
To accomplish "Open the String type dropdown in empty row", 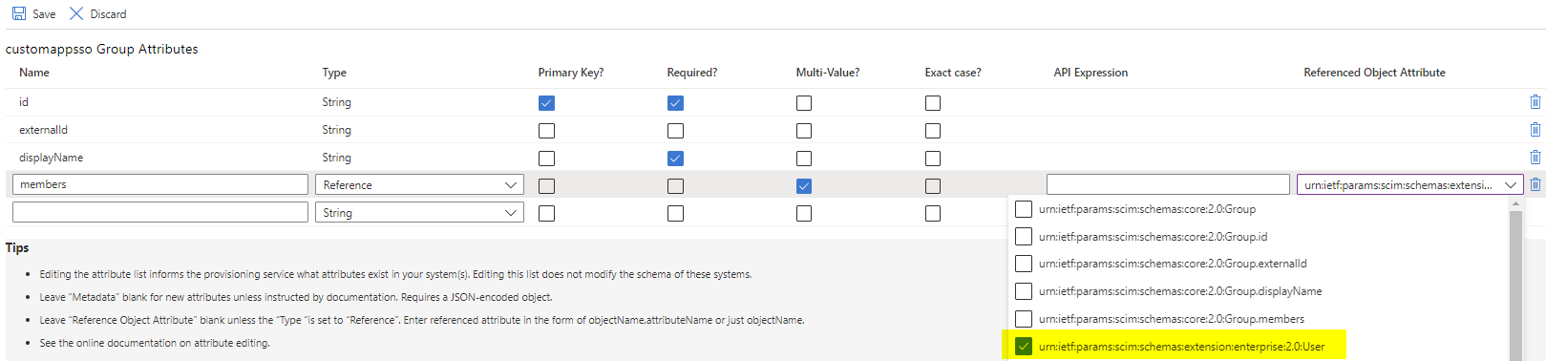I will coord(419,212).
